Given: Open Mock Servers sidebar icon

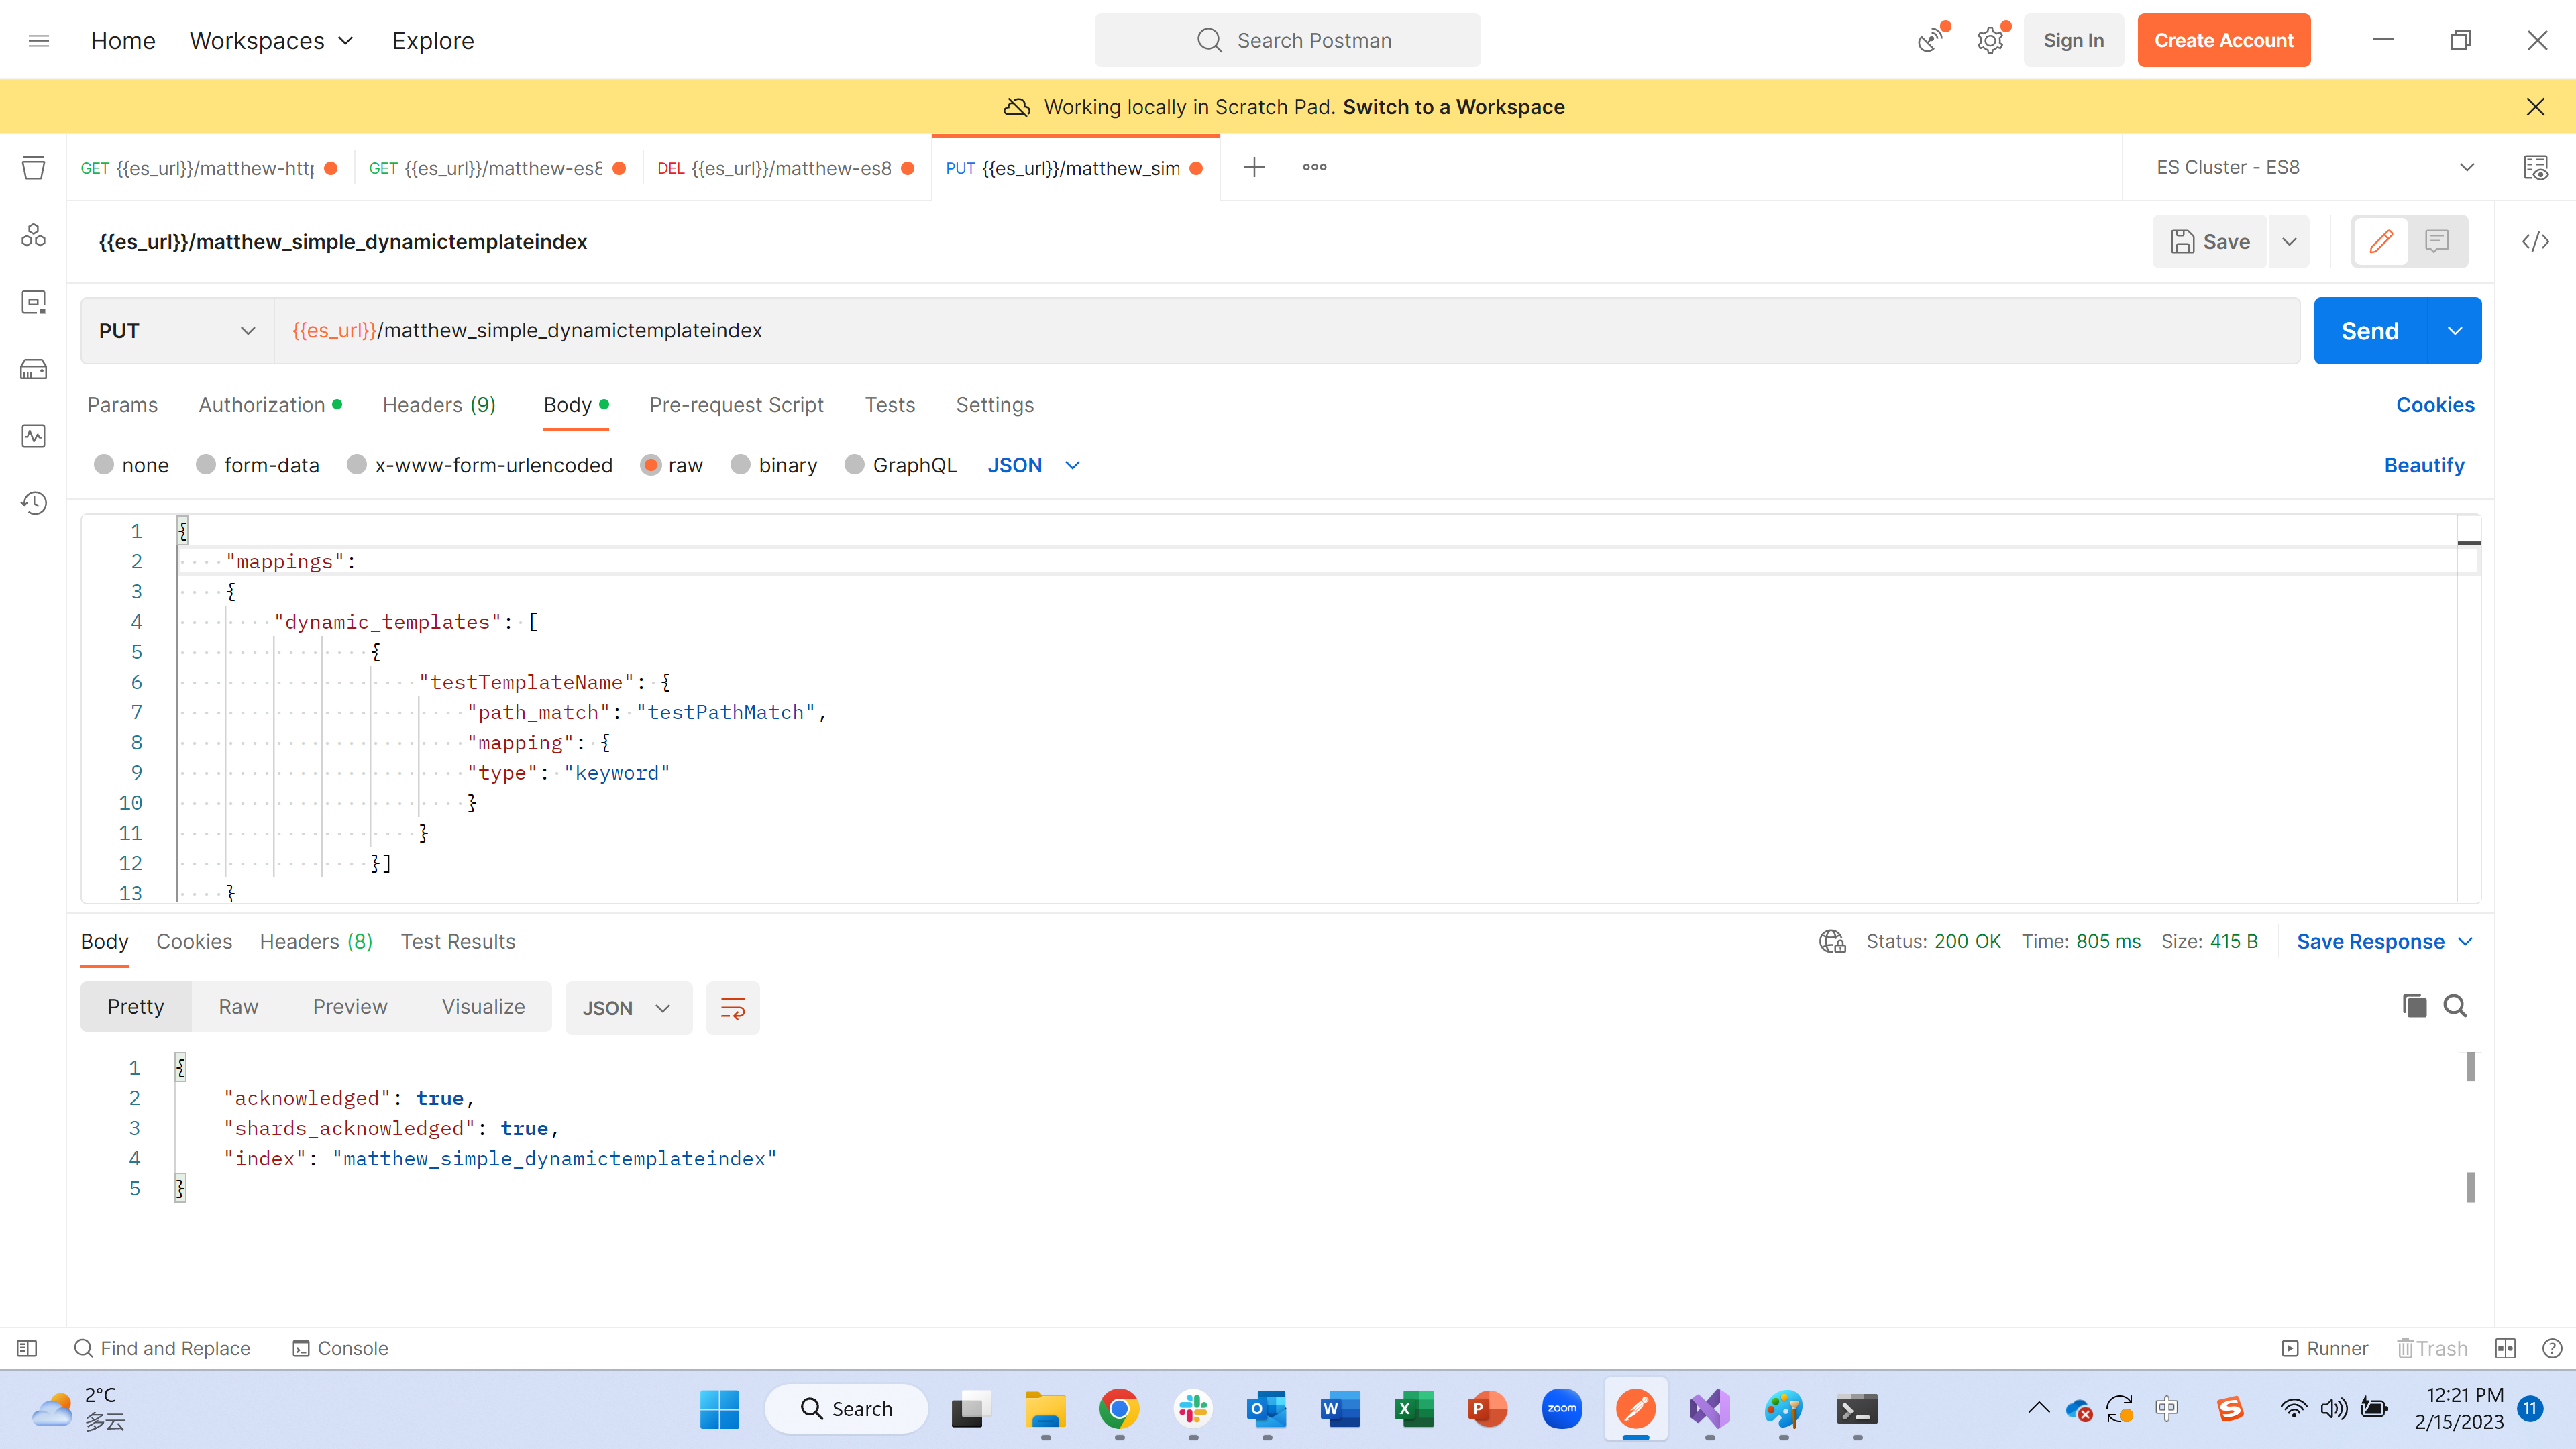Looking at the screenshot, I should click(x=33, y=369).
